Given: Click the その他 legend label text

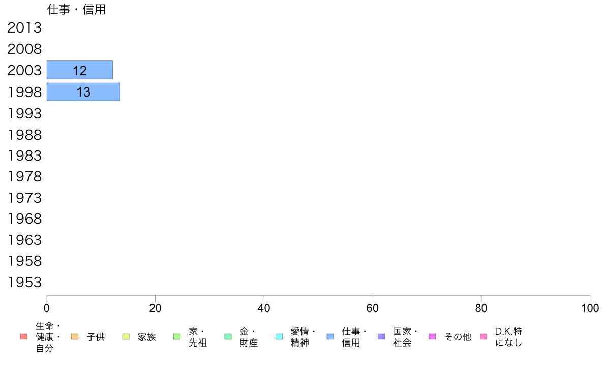Looking at the screenshot, I should coord(458,337).
